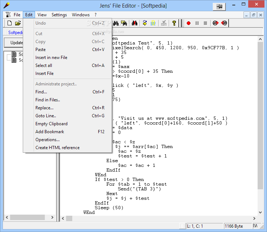Image resolution: width=267 pixels, height=232 pixels.
Task: Click the yellow arrow goto icon
Action: (x=145, y=23)
